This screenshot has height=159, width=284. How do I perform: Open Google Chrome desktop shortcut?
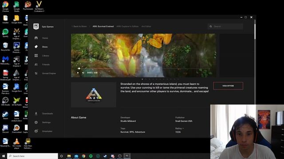[x=5, y=6]
